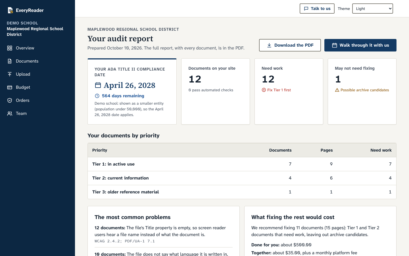The height and width of the screenshot is (256, 409).
Task: Click What fixing the rest would cost heading
Action: tap(293, 217)
